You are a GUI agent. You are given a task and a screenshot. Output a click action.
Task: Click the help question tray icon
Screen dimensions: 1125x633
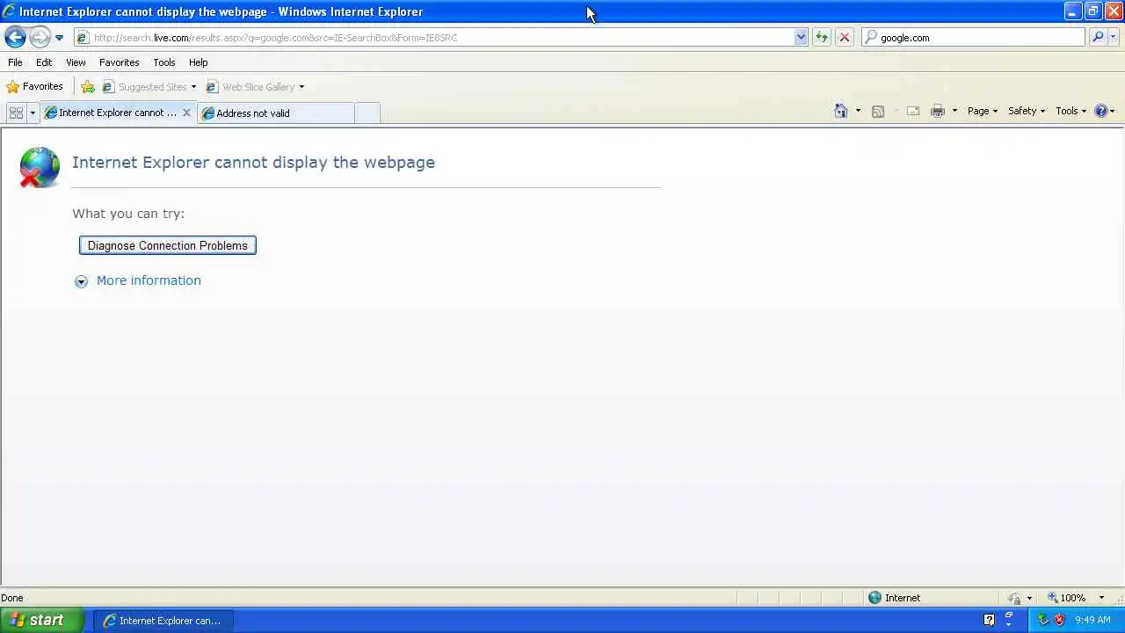coord(989,620)
